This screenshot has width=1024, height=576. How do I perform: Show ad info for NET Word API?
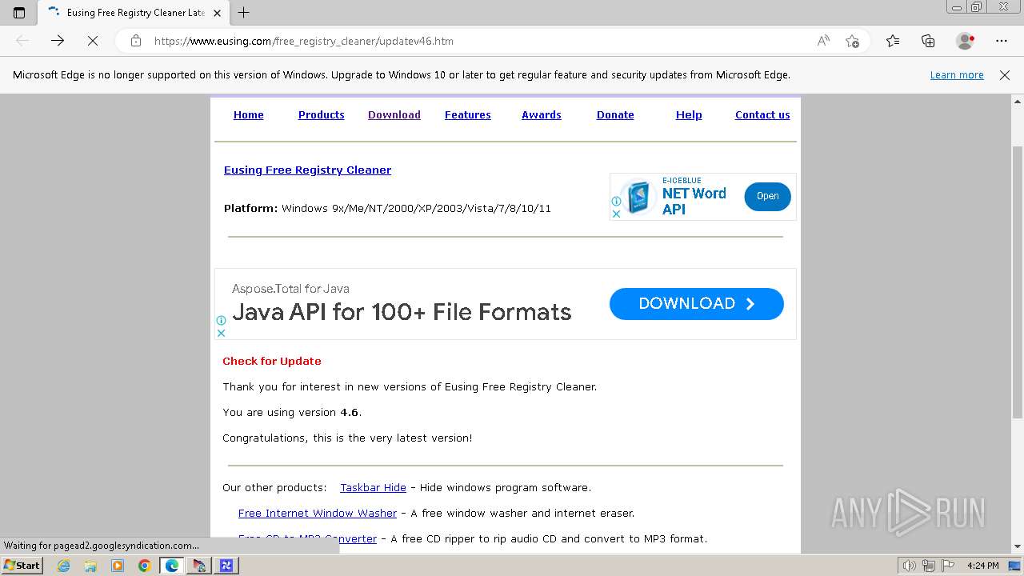click(616, 201)
